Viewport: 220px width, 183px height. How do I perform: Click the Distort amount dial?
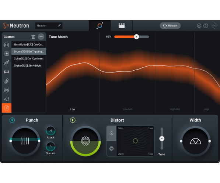[85, 141]
